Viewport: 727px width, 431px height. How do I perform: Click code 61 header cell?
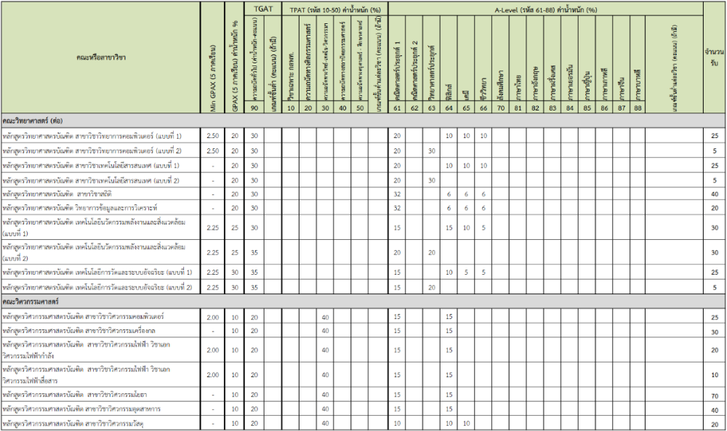(x=397, y=108)
